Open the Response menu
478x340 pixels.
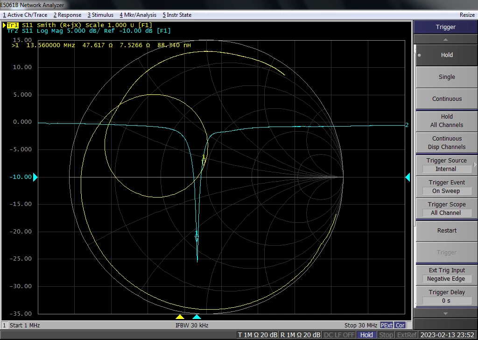[67, 15]
